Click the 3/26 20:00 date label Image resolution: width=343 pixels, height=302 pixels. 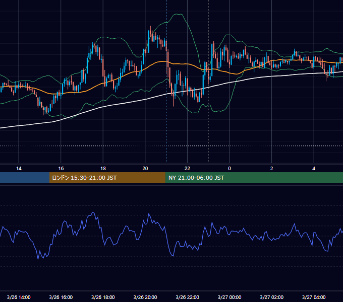point(145,297)
